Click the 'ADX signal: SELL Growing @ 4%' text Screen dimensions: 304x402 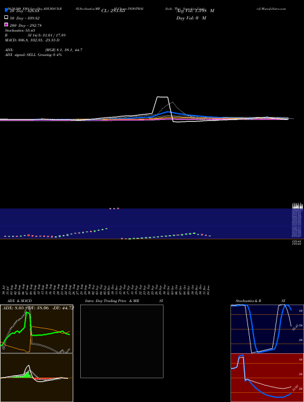[x=33, y=55]
